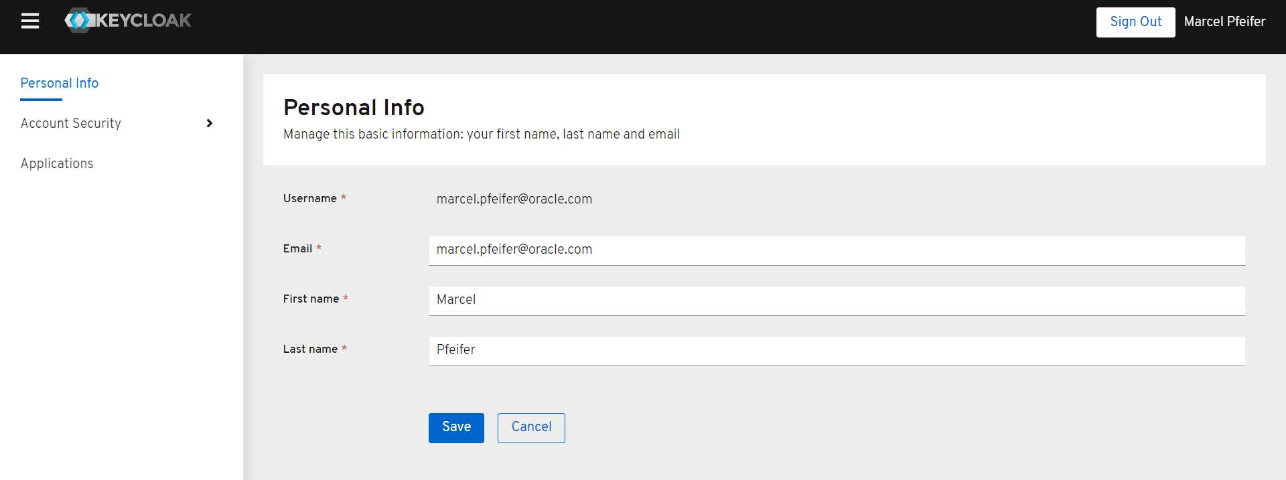The height and width of the screenshot is (480, 1286).
Task: Select Personal Info in the sidebar
Action: (x=60, y=83)
